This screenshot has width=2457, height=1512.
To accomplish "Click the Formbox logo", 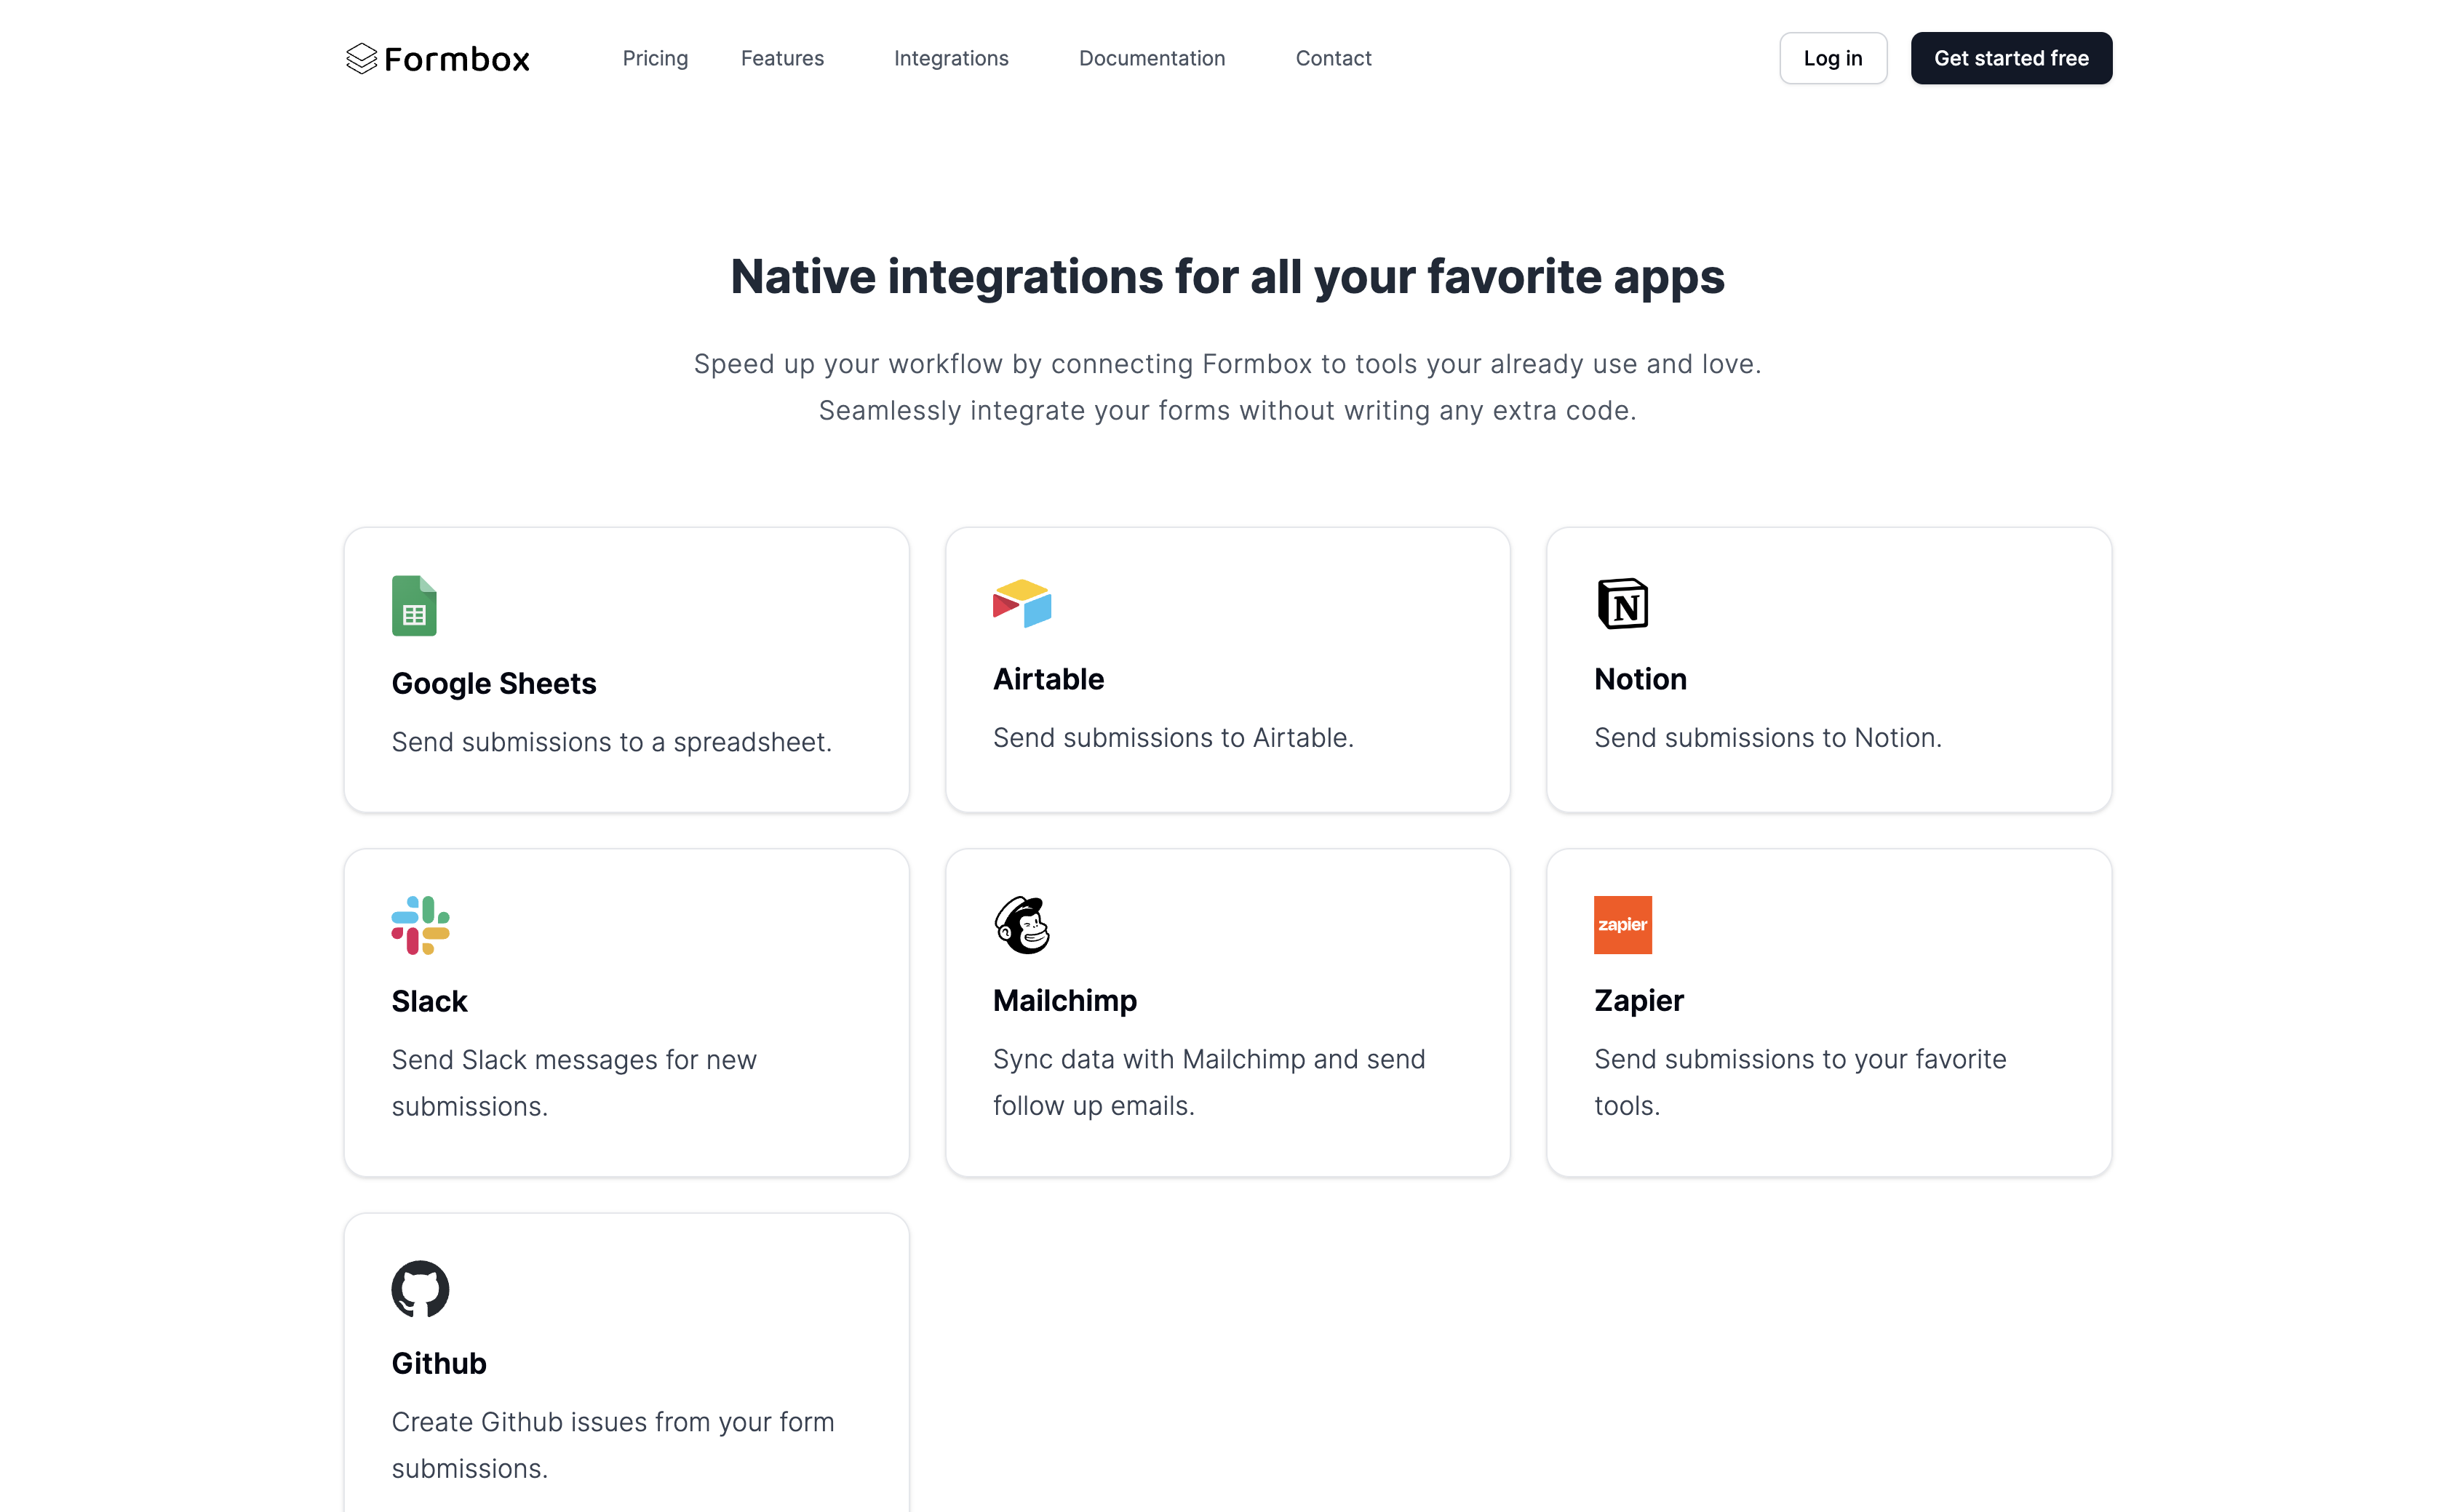I will (437, 58).
